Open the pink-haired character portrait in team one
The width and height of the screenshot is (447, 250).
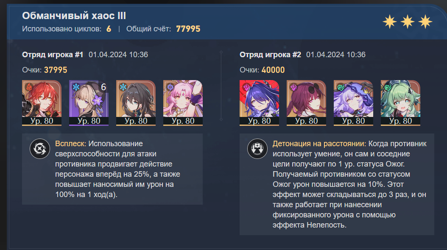(183, 103)
